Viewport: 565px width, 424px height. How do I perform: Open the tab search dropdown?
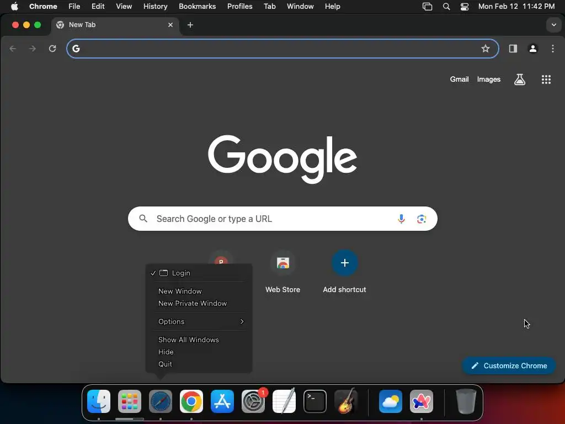[554, 25]
